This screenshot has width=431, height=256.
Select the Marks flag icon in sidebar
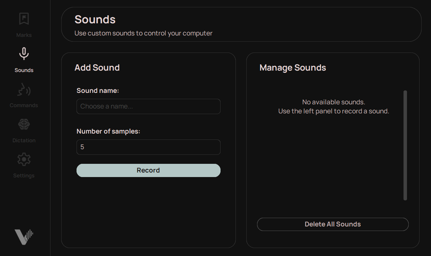[x=24, y=19]
